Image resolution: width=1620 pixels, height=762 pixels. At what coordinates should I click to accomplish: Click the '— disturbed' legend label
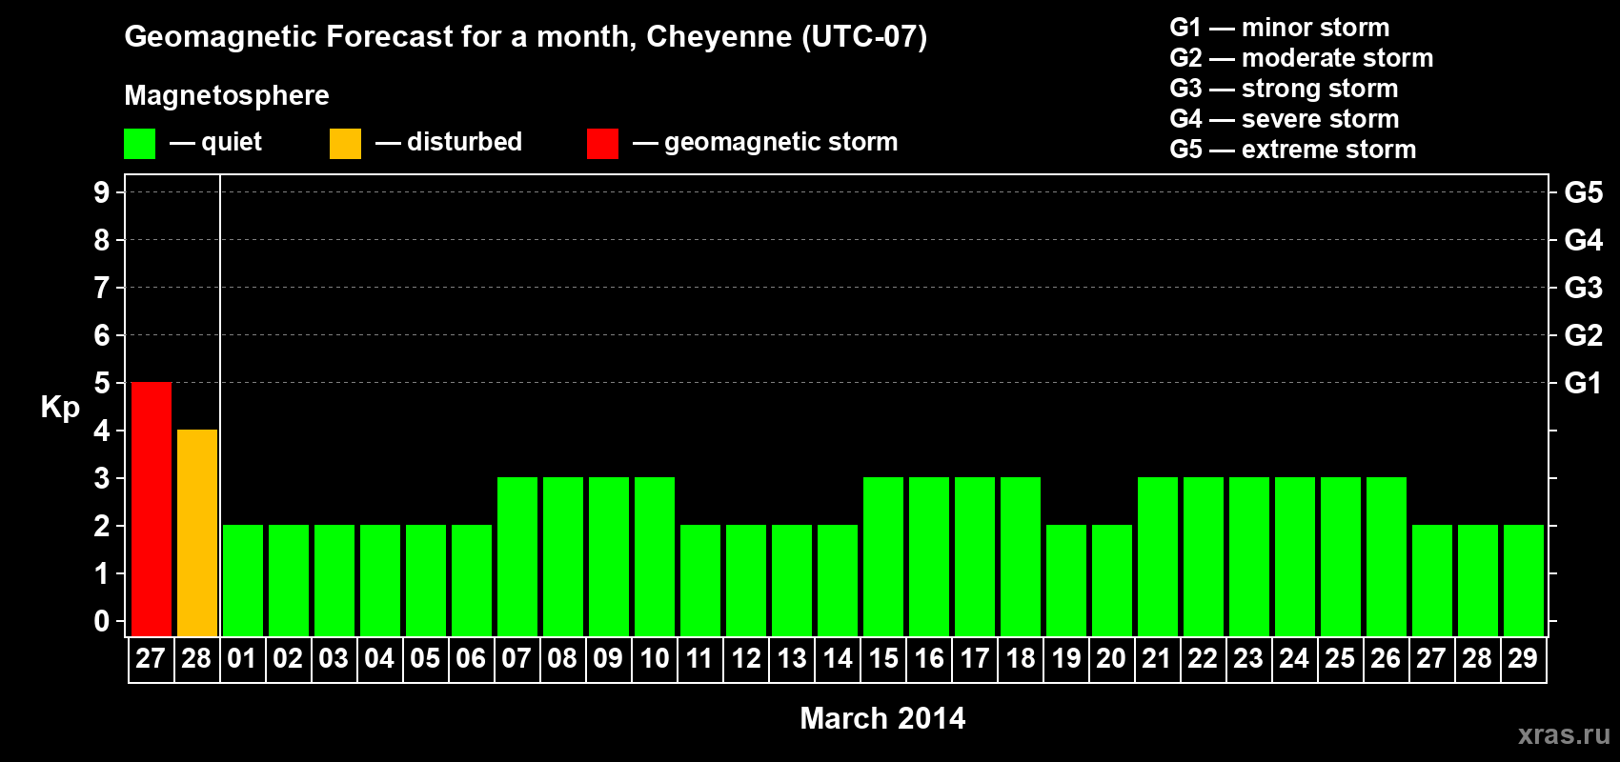(x=449, y=142)
